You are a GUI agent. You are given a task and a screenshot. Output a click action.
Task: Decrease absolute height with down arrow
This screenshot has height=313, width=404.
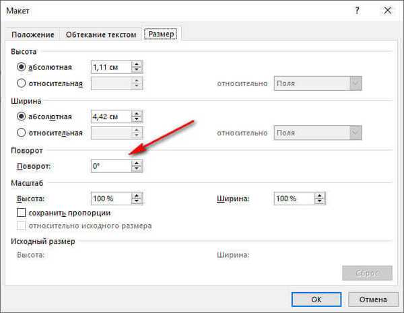click(x=137, y=70)
